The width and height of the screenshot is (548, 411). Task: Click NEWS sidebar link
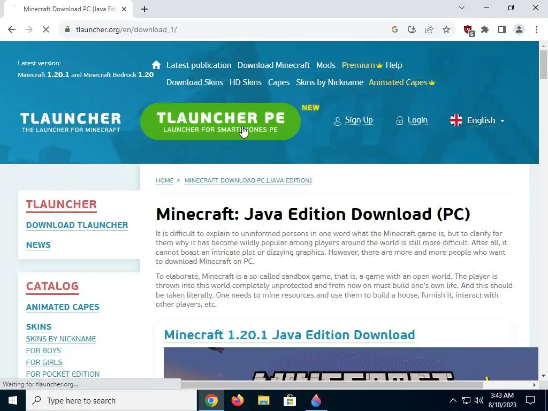click(x=39, y=245)
